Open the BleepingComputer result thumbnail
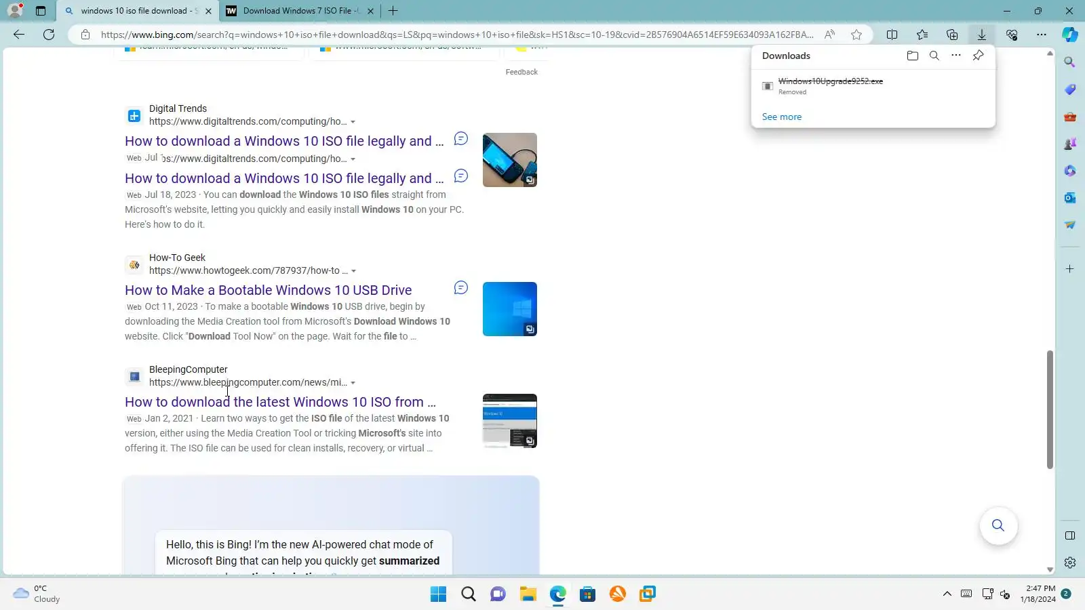The image size is (1085, 610). click(510, 421)
